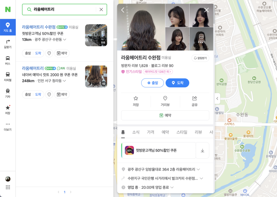Go back from the place detail panel
This screenshot has width=277, height=197.
click(x=123, y=10)
